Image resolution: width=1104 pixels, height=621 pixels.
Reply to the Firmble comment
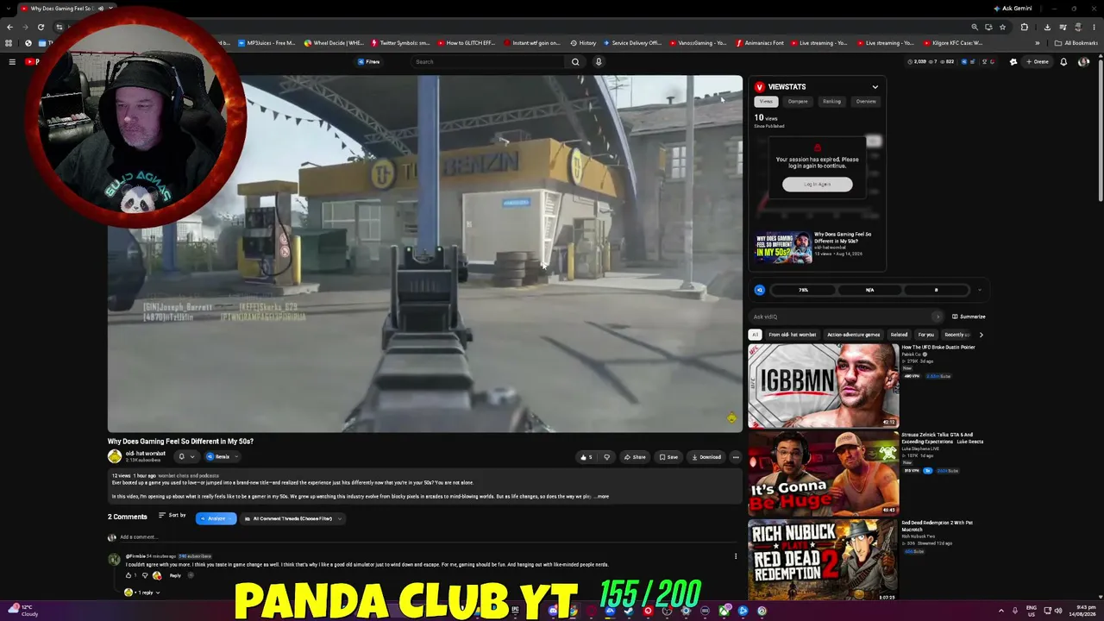pos(175,575)
